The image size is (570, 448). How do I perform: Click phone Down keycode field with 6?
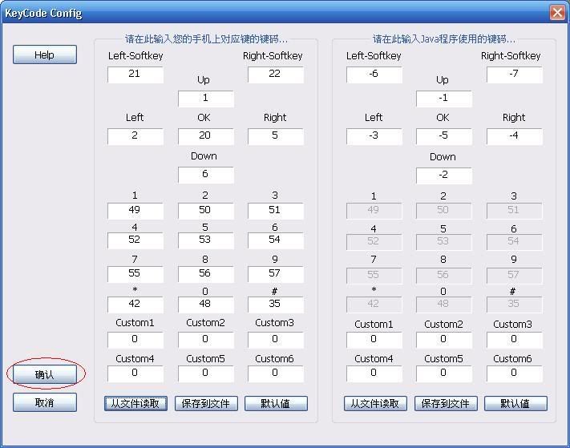pyautogui.click(x=205, y=175)
